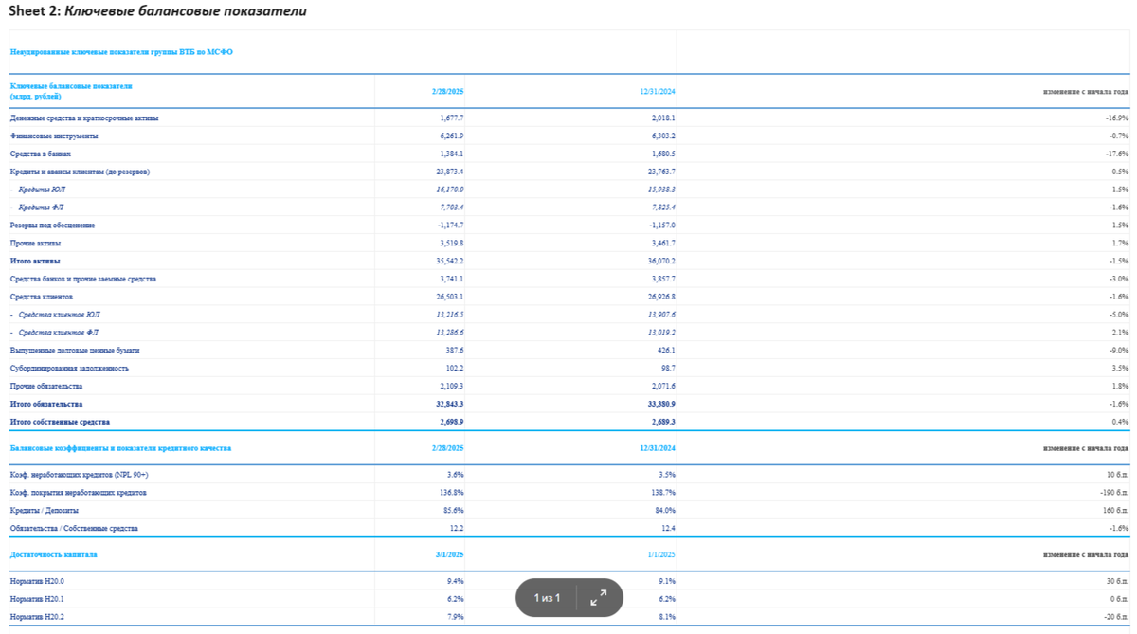The image size is (1137, 634).
Task: Select row label 'Денежные средства и краткосрочные активы'
Action: (84, 118)
